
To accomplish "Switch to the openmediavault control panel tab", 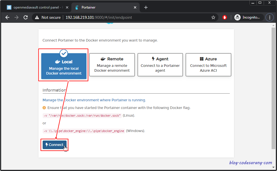I will click(36, 7).
